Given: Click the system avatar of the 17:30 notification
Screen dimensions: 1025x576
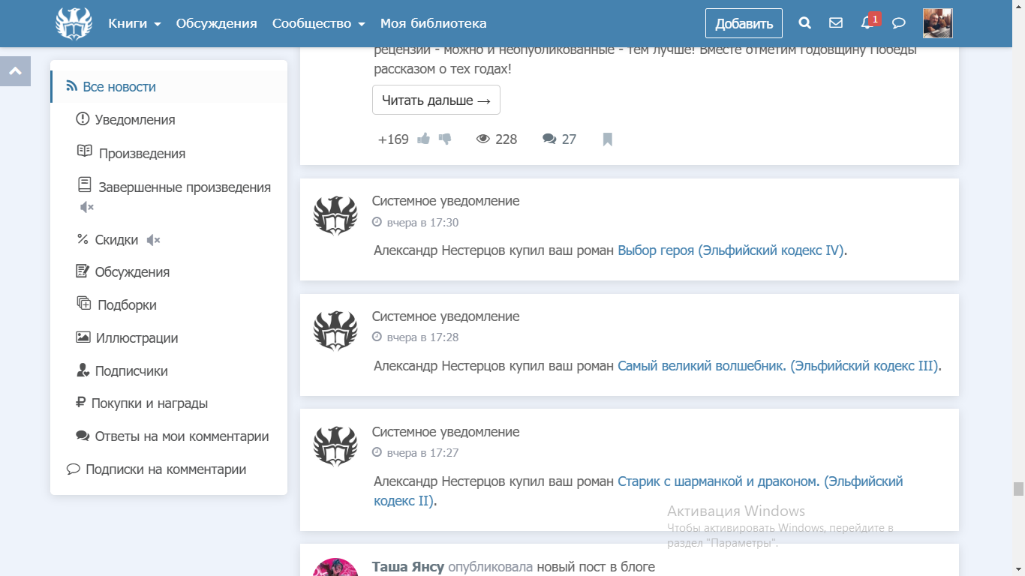Looking at the screenshot, I should point(335,216).
